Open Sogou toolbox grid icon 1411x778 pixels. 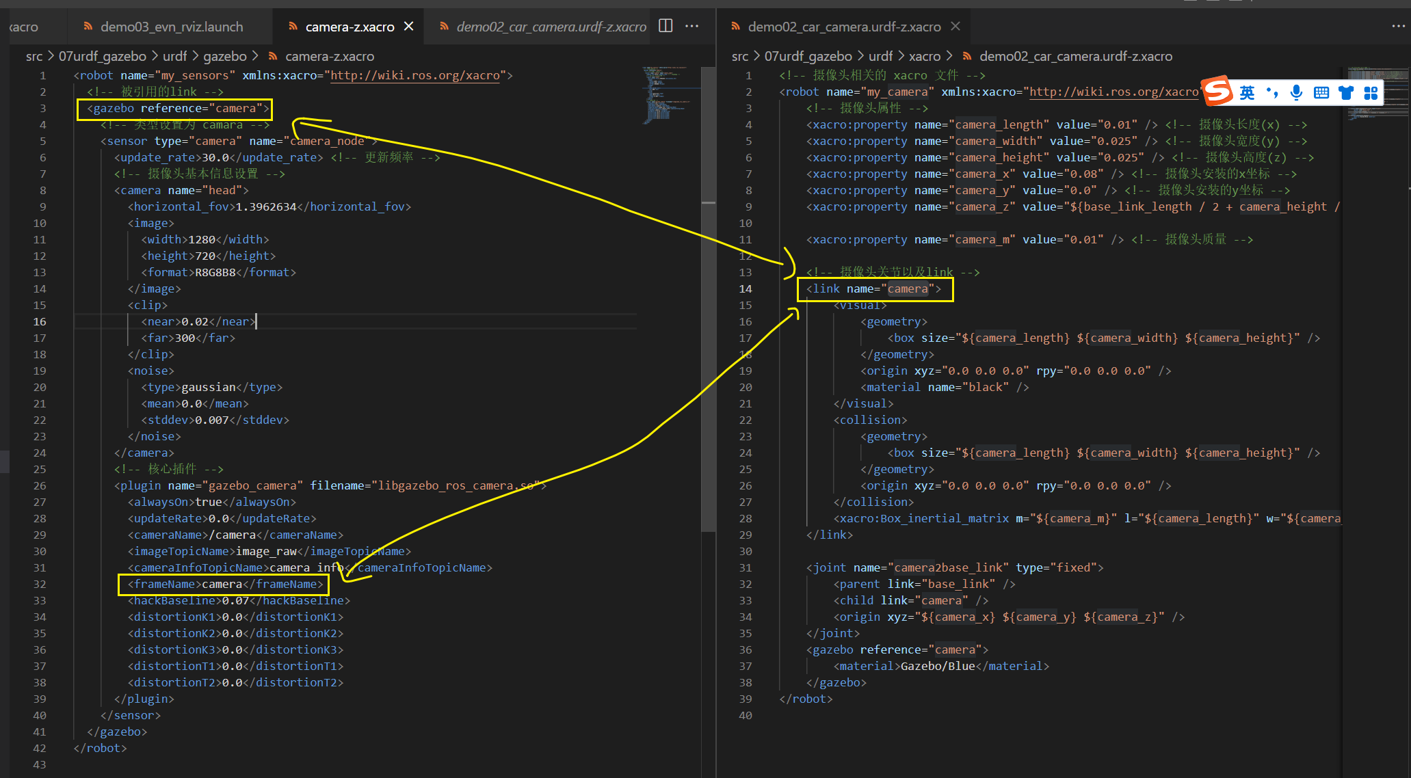[x=1371, y=93]
